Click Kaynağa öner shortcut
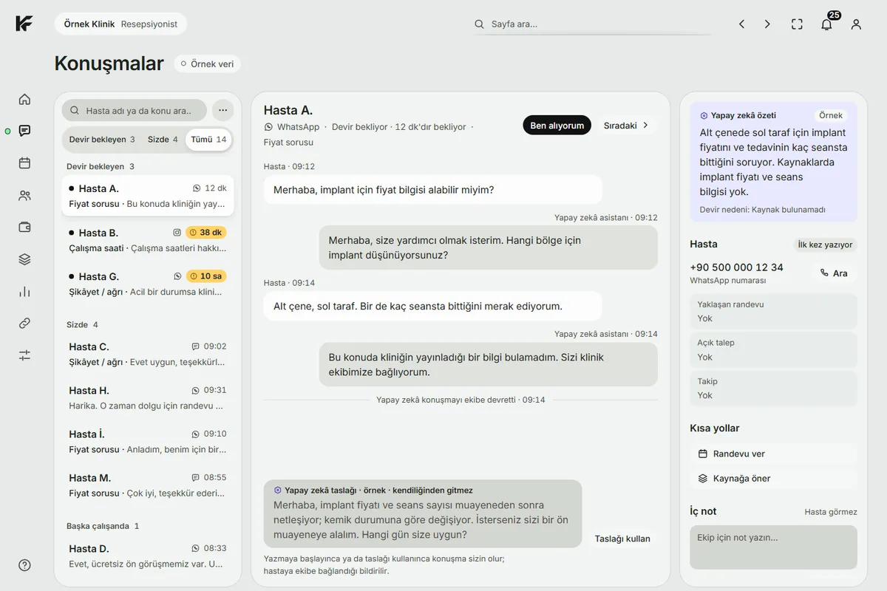Image resolution: width=887 pixels, height=591 pixels. tap(773, 478)
